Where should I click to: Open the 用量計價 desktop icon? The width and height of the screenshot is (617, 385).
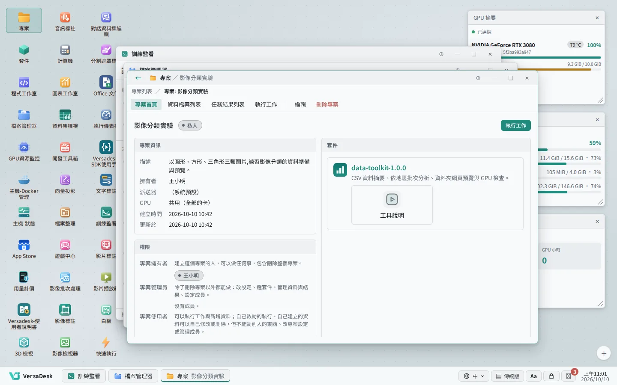click(24, 281)
